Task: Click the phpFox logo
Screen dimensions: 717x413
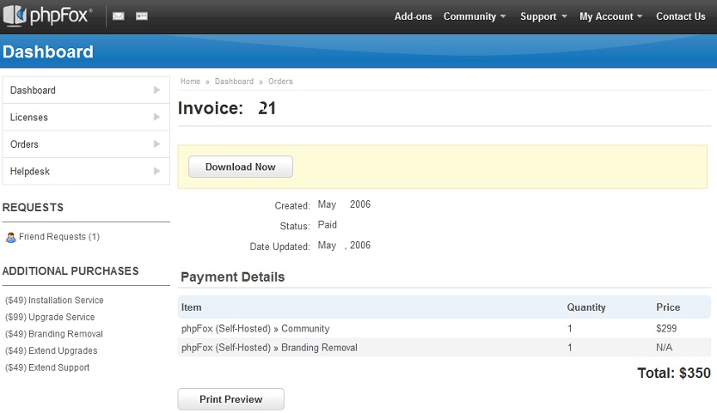Action: point(47,16)
